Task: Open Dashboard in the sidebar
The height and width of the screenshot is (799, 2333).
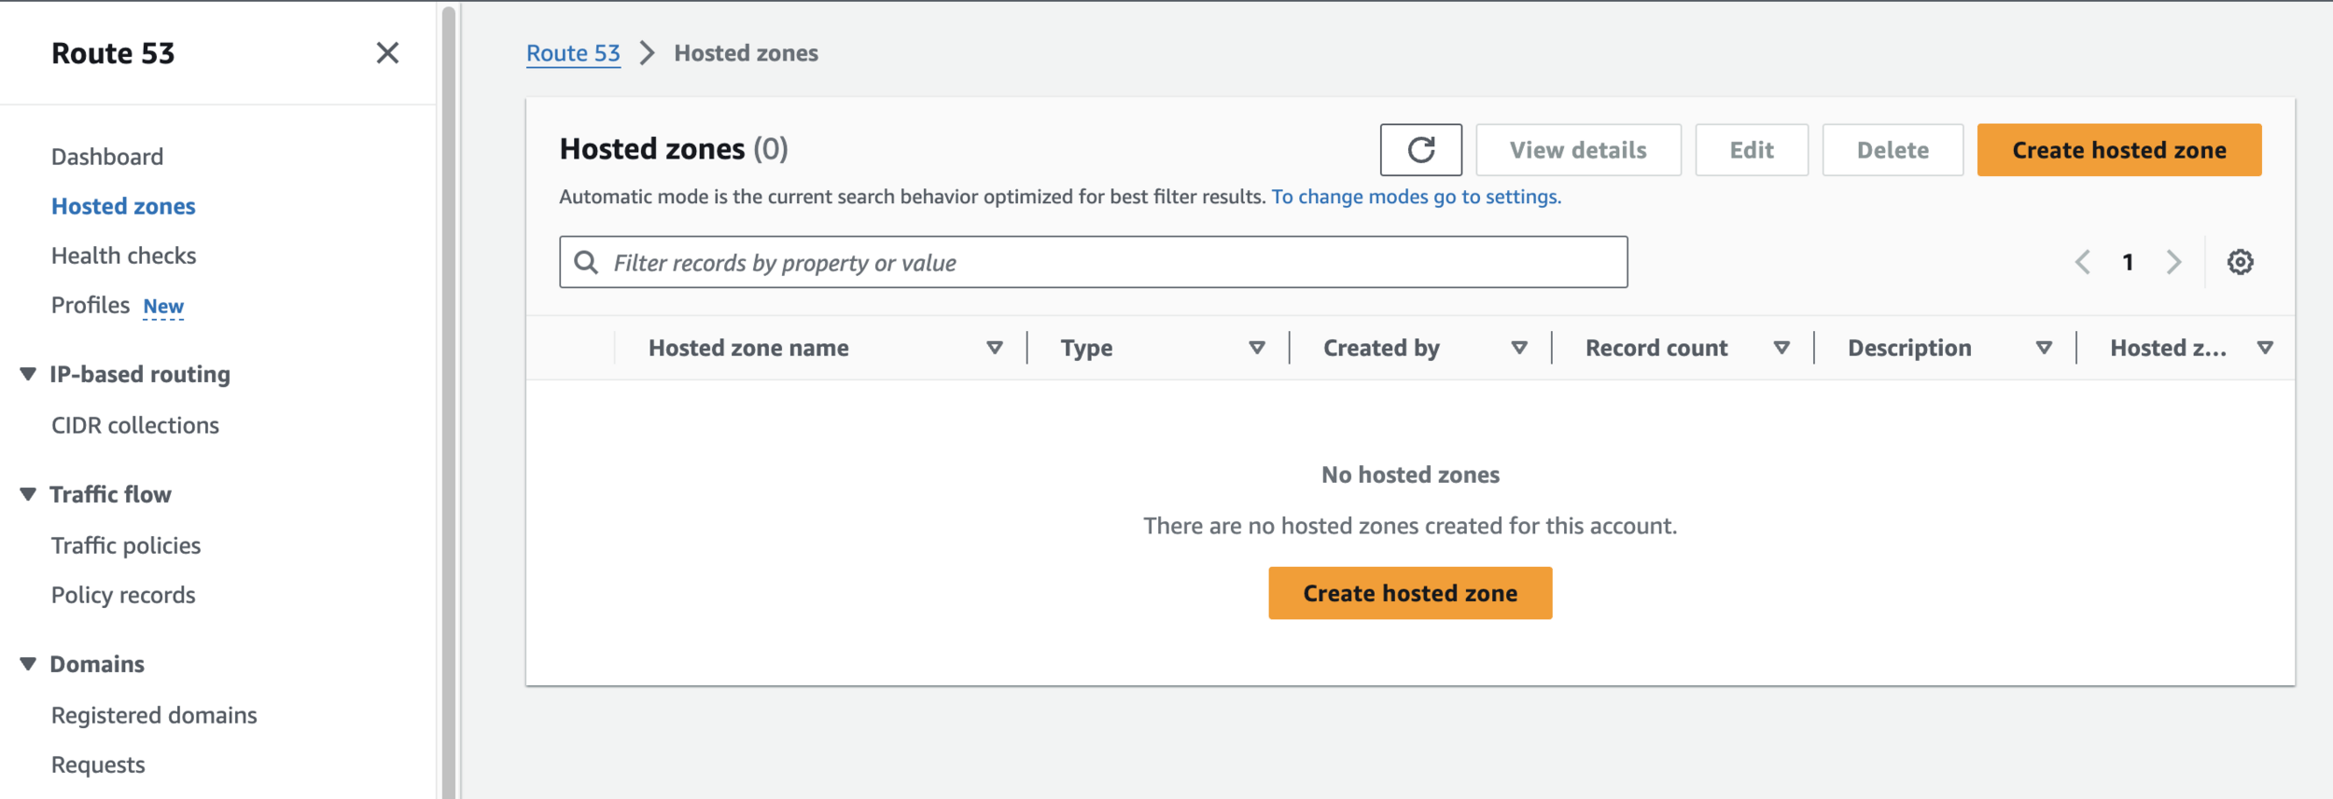Action: pos(107,157)
